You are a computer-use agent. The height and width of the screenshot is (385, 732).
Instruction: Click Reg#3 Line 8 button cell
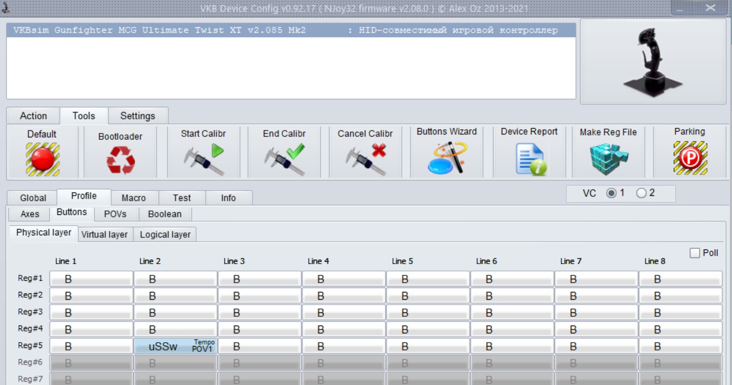pos(680,312)
